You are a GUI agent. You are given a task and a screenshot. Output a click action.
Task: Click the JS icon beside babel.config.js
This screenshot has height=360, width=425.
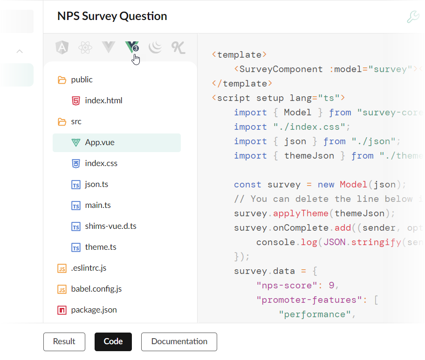click(x=61, y=289)
